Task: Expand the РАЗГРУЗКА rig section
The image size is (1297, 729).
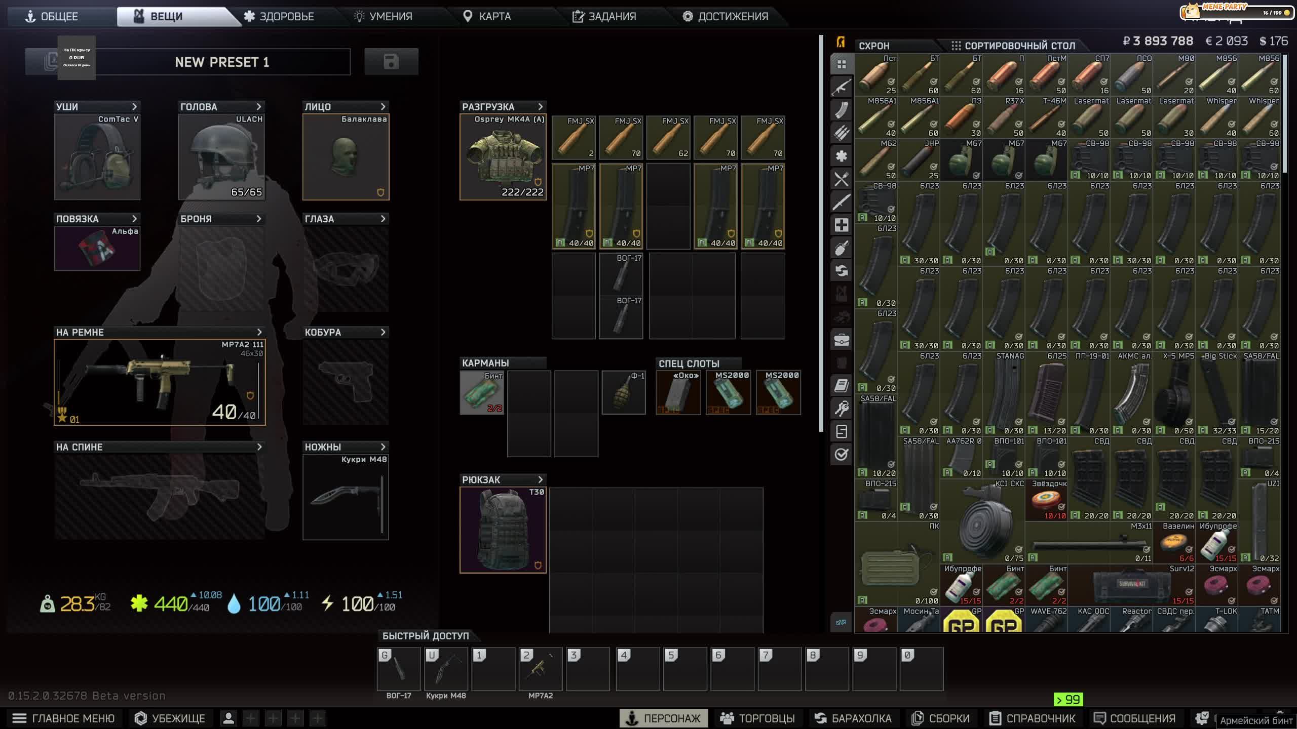Action: [541, 107]
